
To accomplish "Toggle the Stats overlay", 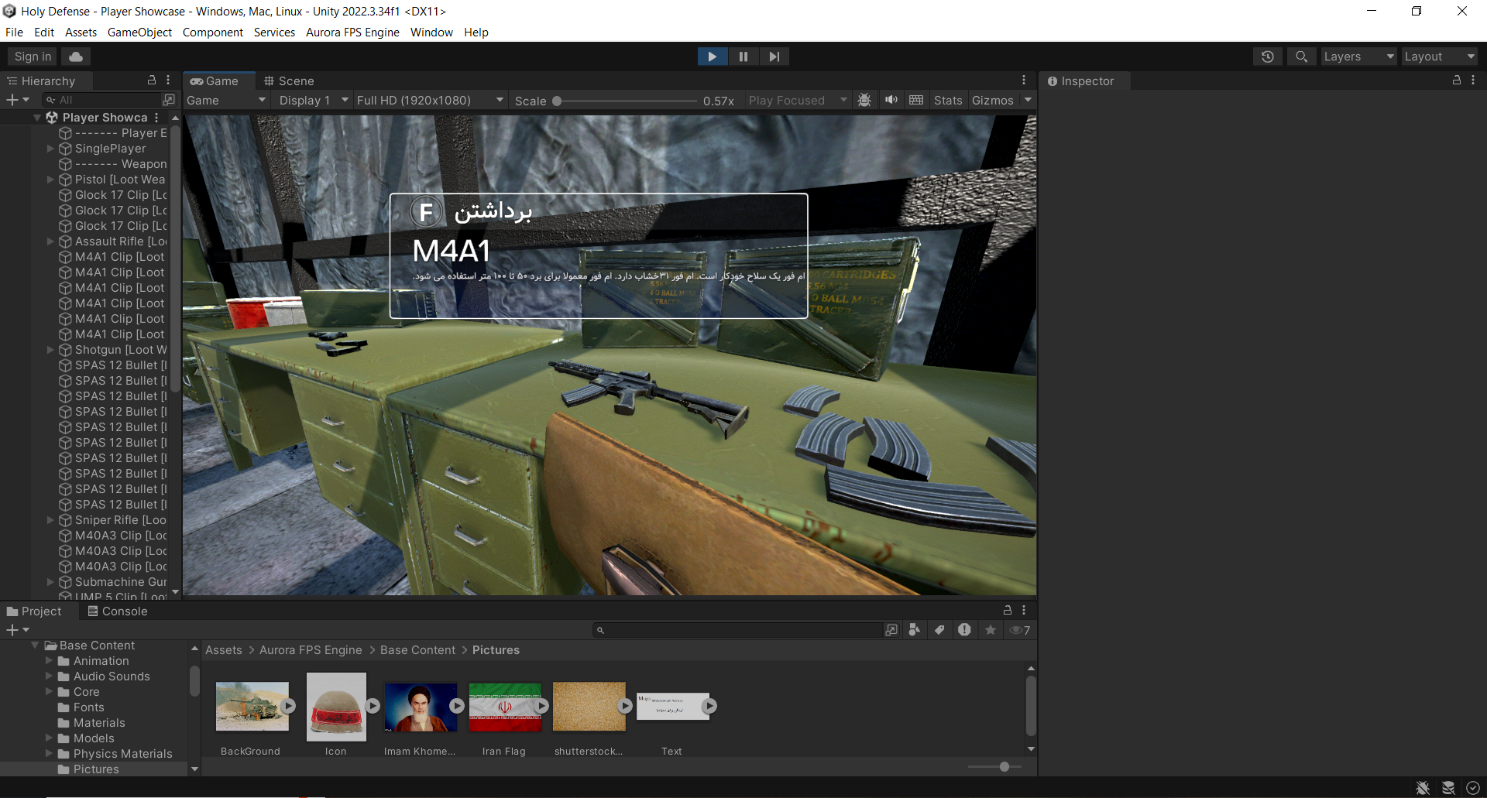I will (947, 101).
